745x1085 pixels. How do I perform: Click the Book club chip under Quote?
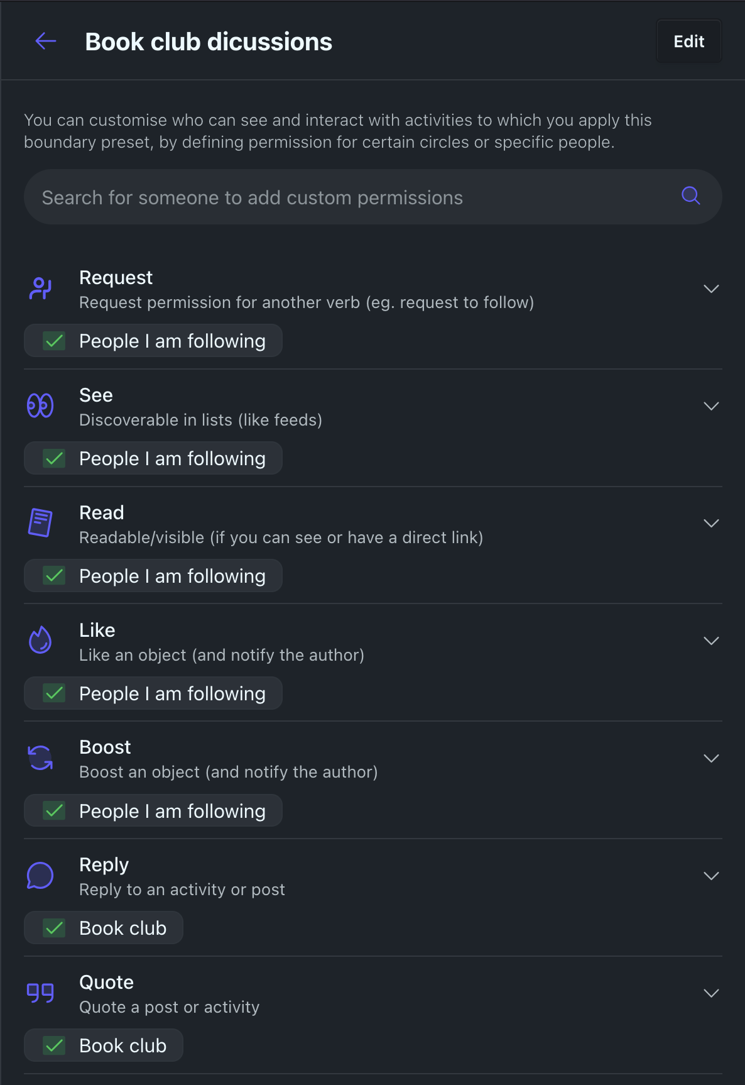pos(122,1045)
